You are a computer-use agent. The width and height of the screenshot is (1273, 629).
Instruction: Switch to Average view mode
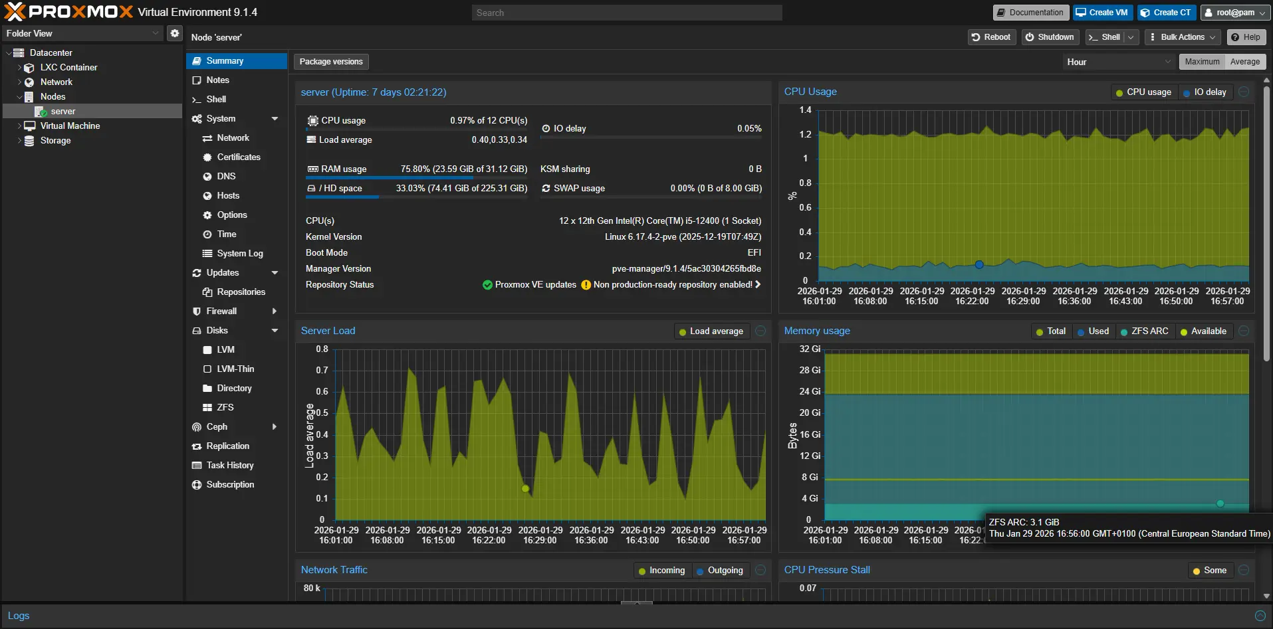(1244, 61)
